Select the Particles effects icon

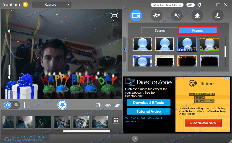tap(156, 15)
